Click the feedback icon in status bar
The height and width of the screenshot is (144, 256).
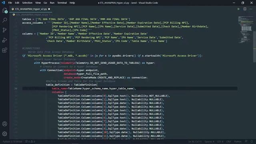(x=246, y=142)
